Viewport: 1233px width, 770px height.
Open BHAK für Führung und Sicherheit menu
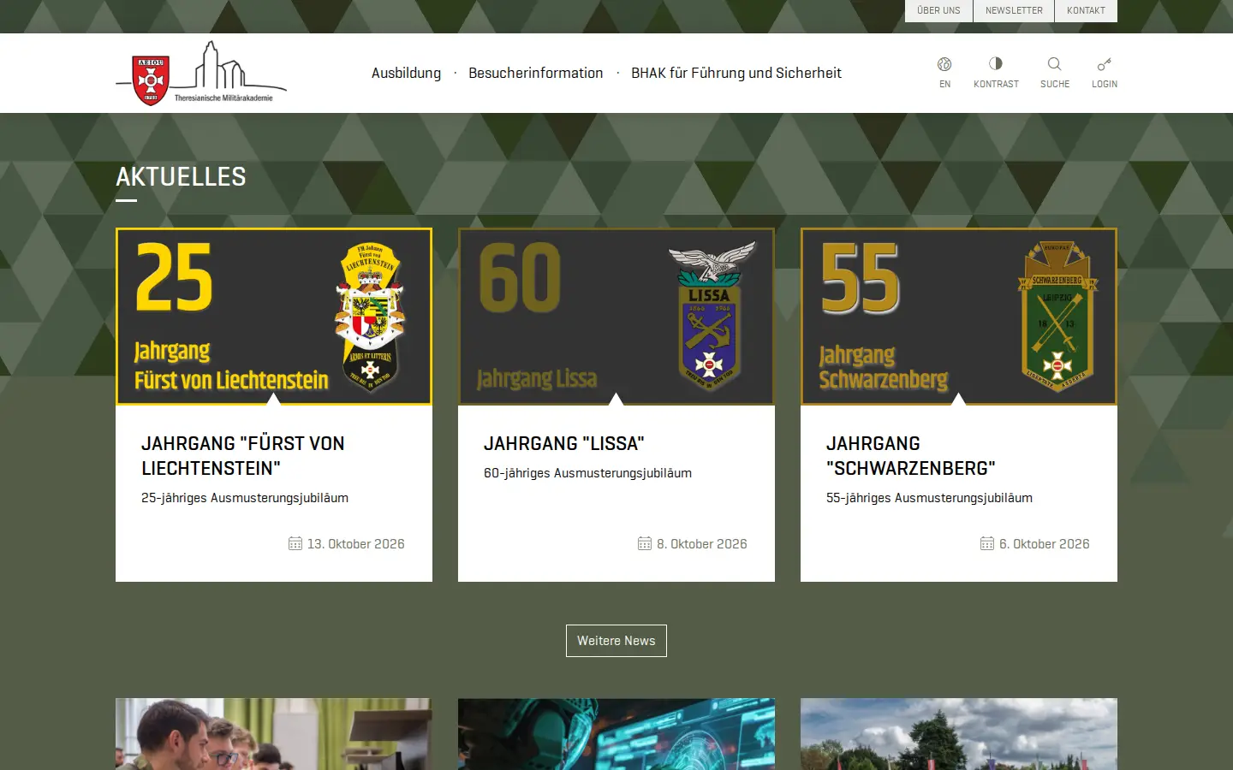(736, 73)
